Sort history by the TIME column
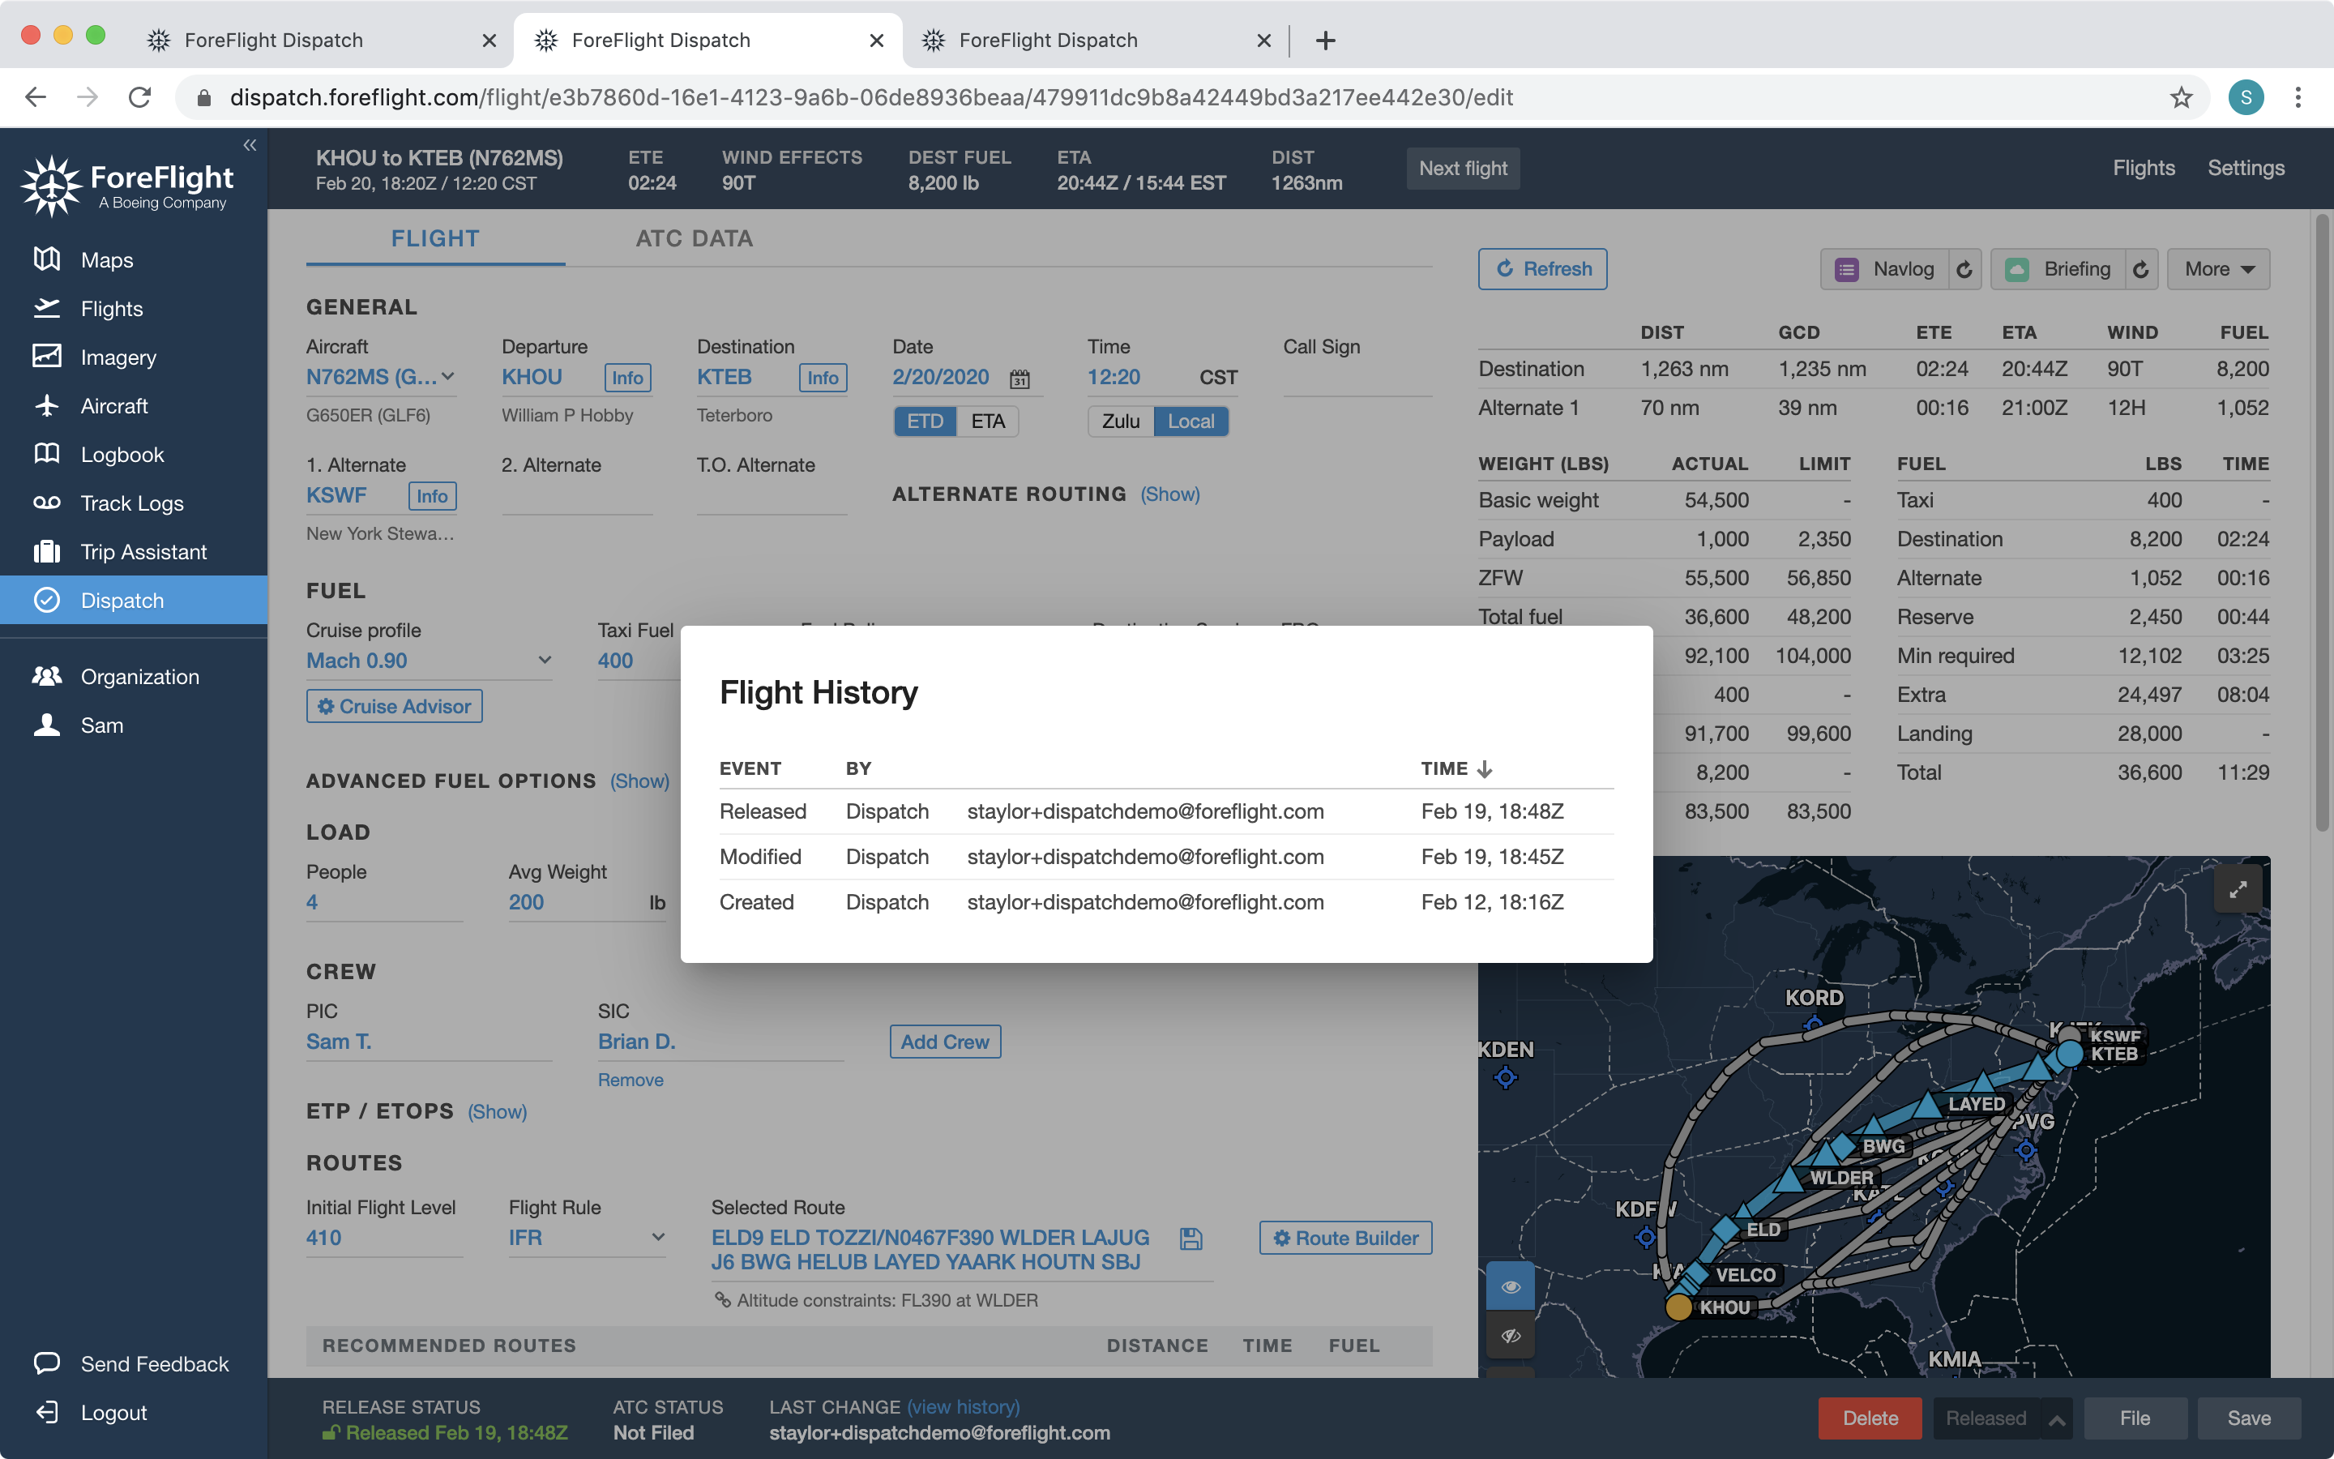The image size is (2334, 1459). tap(1456, 768)
